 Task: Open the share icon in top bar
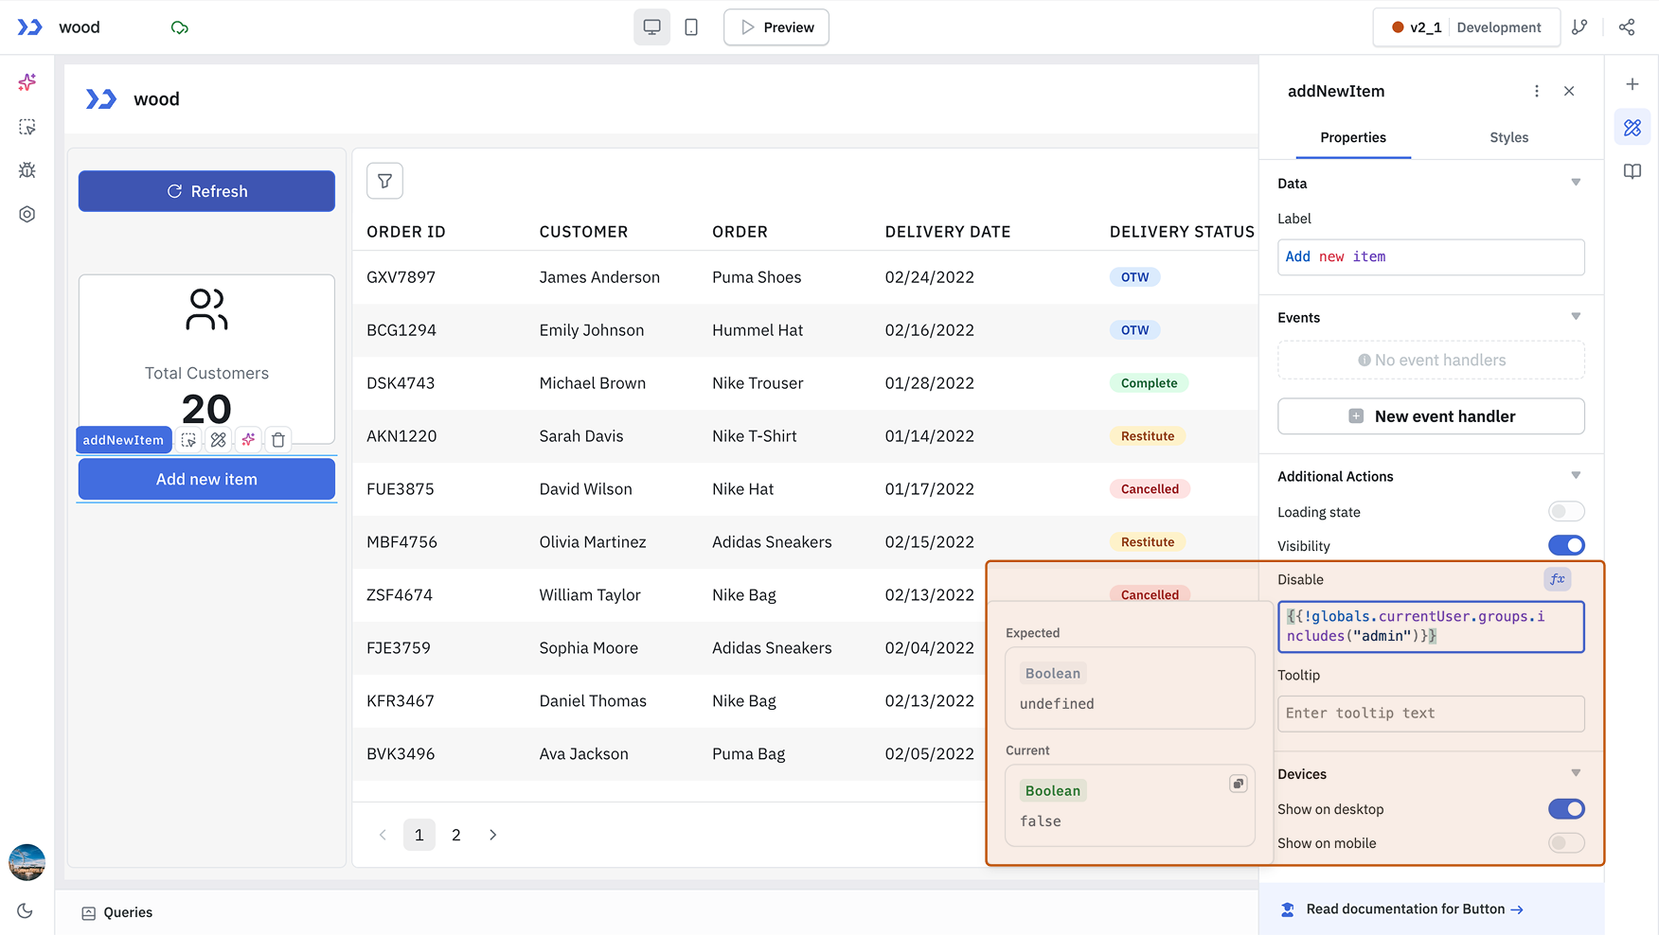1627,27
